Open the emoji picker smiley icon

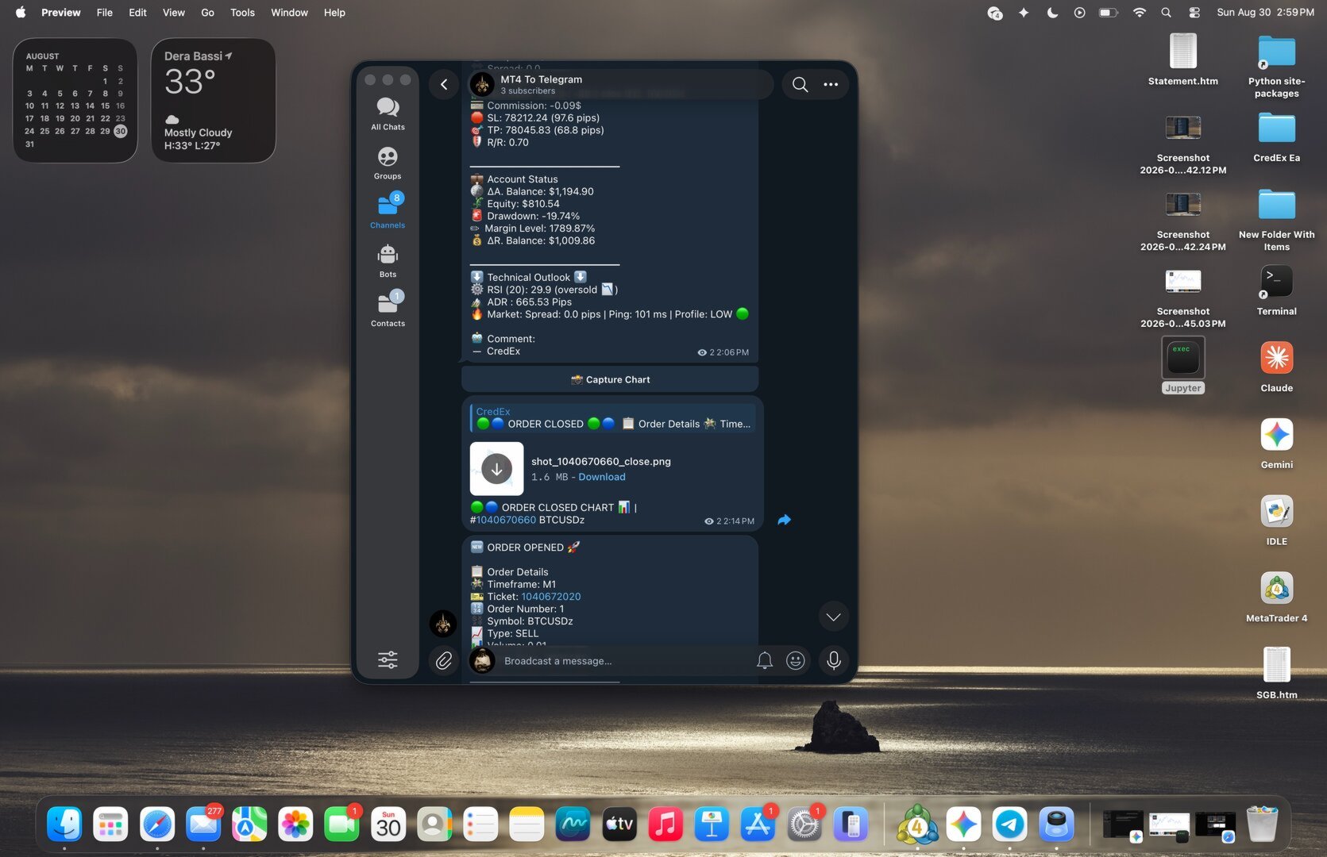click(795, 660)
